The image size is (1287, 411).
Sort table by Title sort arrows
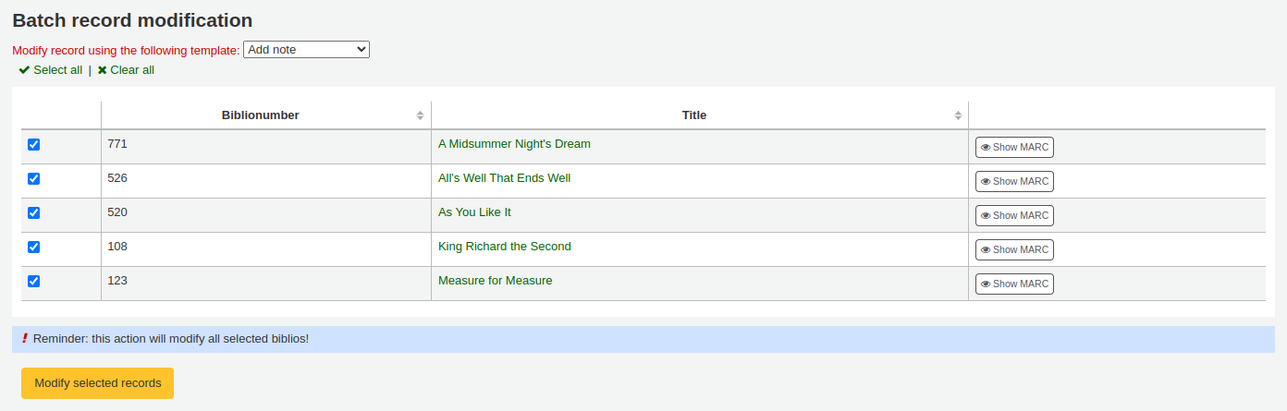(957, 115)
